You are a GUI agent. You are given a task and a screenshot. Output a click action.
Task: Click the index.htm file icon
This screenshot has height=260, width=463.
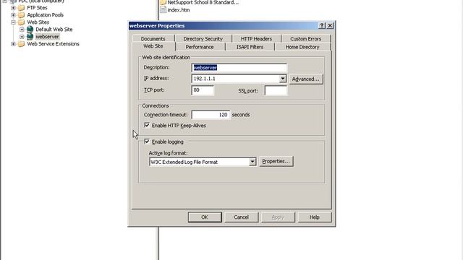163,9
